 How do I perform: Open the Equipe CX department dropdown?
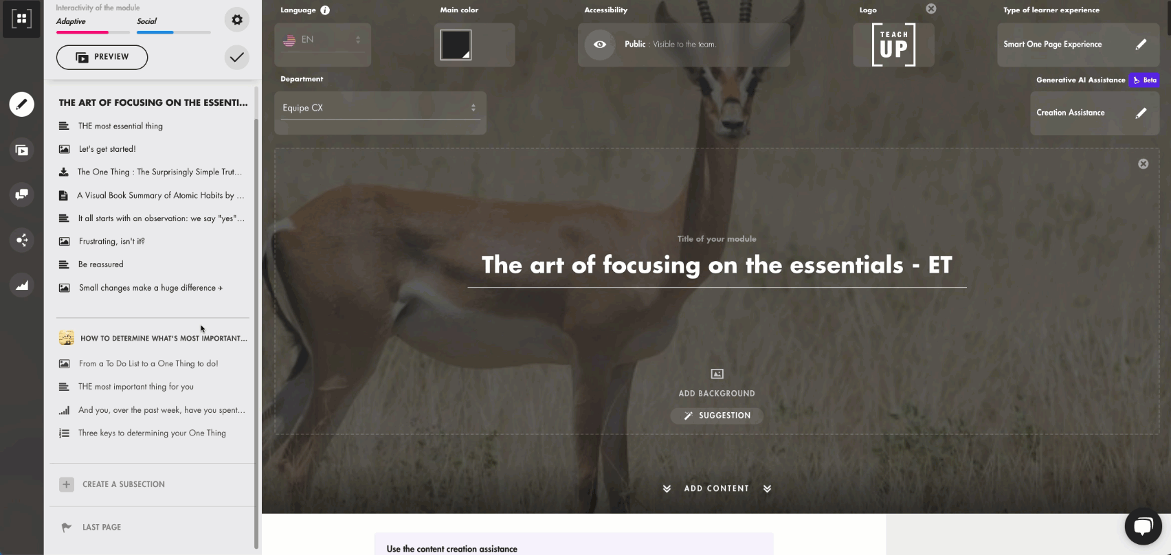[x=380, y=108]
